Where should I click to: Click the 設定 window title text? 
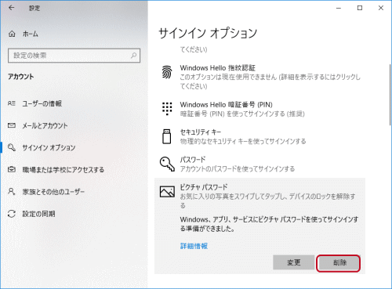point(34,8)
